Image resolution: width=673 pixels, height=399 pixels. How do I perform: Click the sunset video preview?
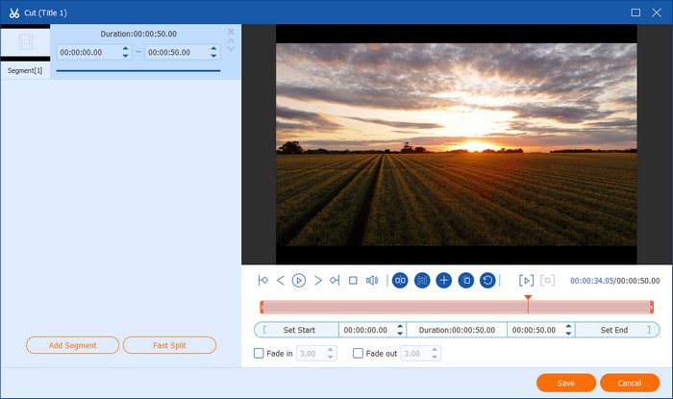click(x=457, y=144)
